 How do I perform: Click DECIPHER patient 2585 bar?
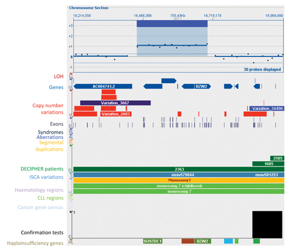coord(277,158)
